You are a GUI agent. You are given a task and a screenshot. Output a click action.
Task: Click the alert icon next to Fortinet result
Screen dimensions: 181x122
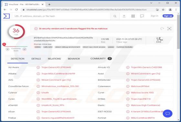coord(128,118)
